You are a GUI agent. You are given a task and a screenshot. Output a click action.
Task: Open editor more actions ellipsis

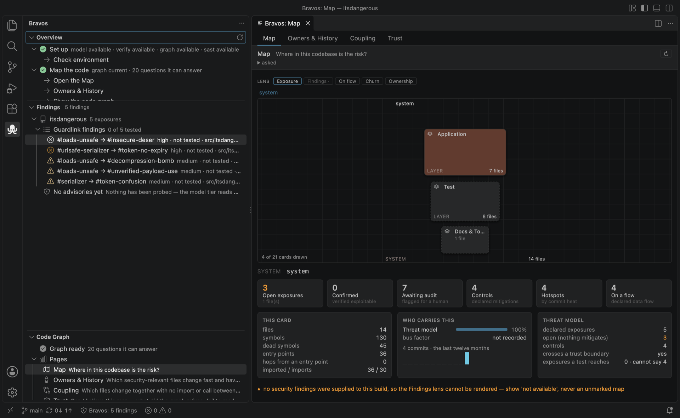click(x=670, y=23)
